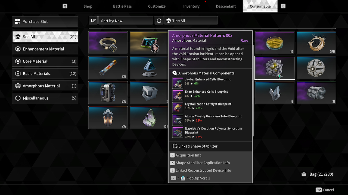Select the gold petri dish item
The height and width of the screenshot is (195, 348).
(x=275, y=43)
